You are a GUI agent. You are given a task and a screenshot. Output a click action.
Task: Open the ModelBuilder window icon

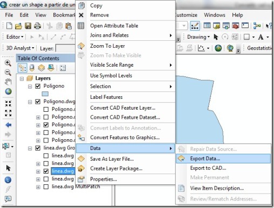(257, 26)
